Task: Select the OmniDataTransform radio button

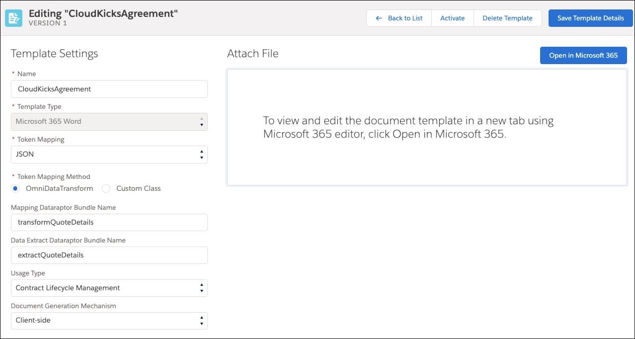Action: [15, 188]
